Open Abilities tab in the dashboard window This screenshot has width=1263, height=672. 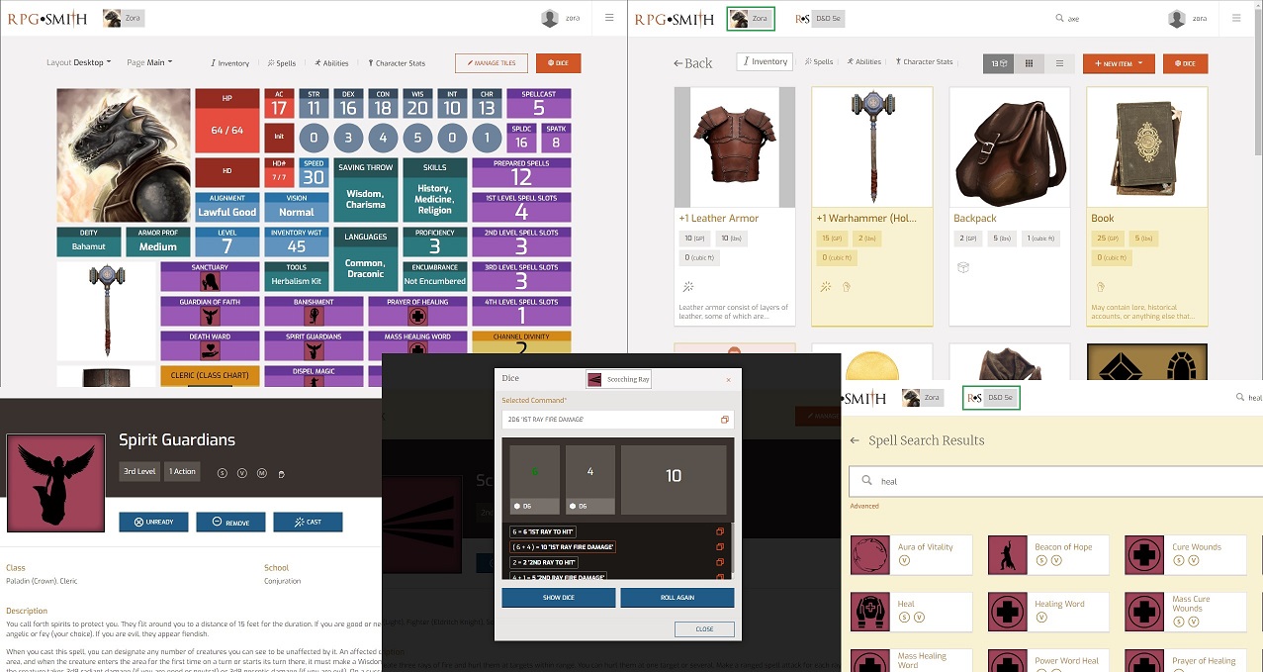(x=332, y=63)
